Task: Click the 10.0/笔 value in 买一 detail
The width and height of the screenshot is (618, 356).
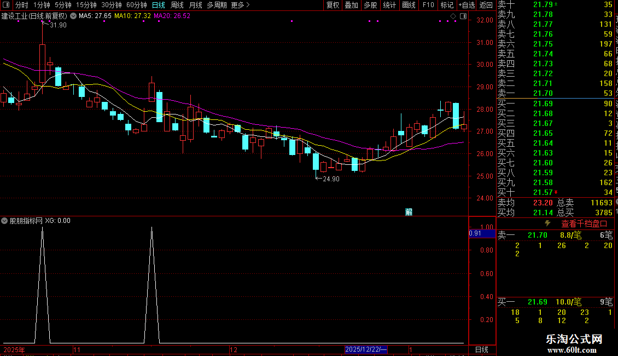Action: [569, 302]
